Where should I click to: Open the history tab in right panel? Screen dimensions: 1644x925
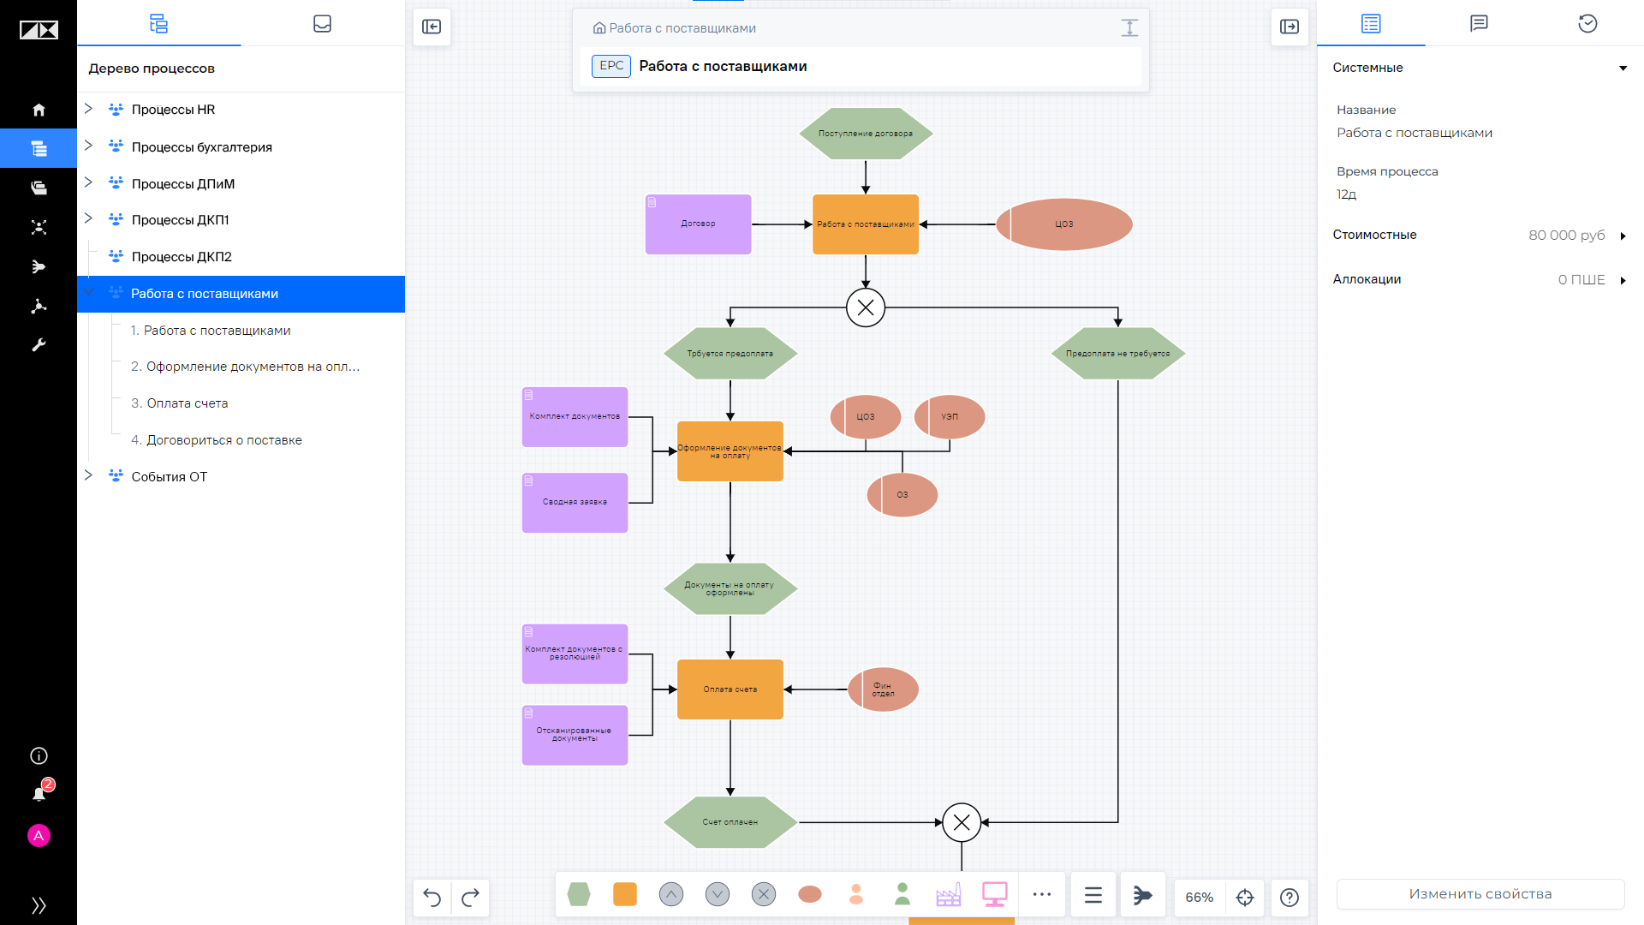(1587, 23)
